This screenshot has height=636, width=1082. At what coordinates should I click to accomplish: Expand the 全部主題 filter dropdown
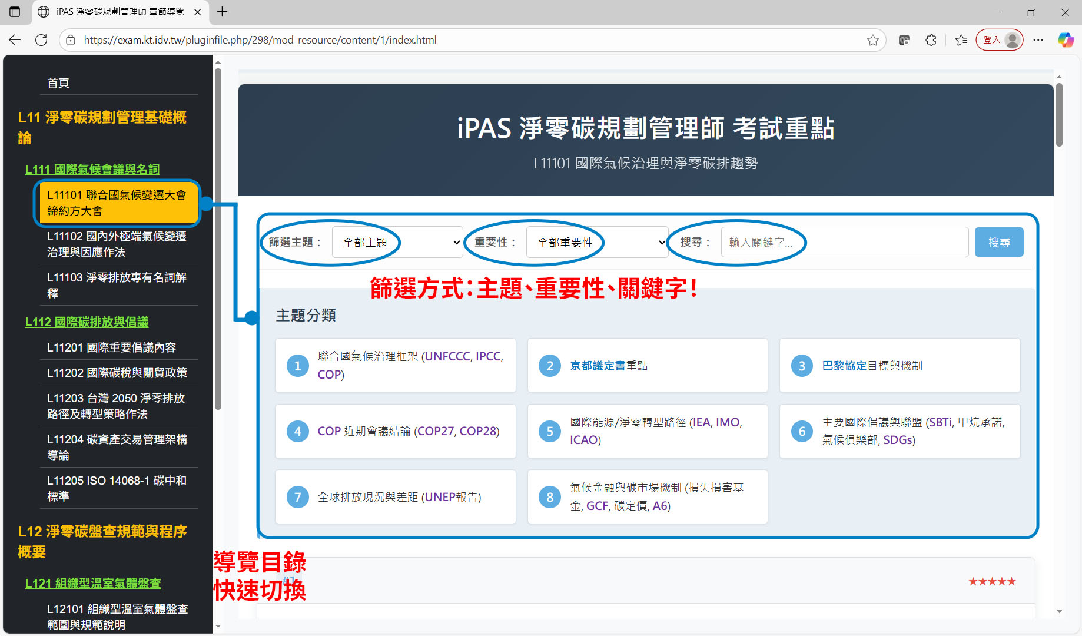click(397, 243)
